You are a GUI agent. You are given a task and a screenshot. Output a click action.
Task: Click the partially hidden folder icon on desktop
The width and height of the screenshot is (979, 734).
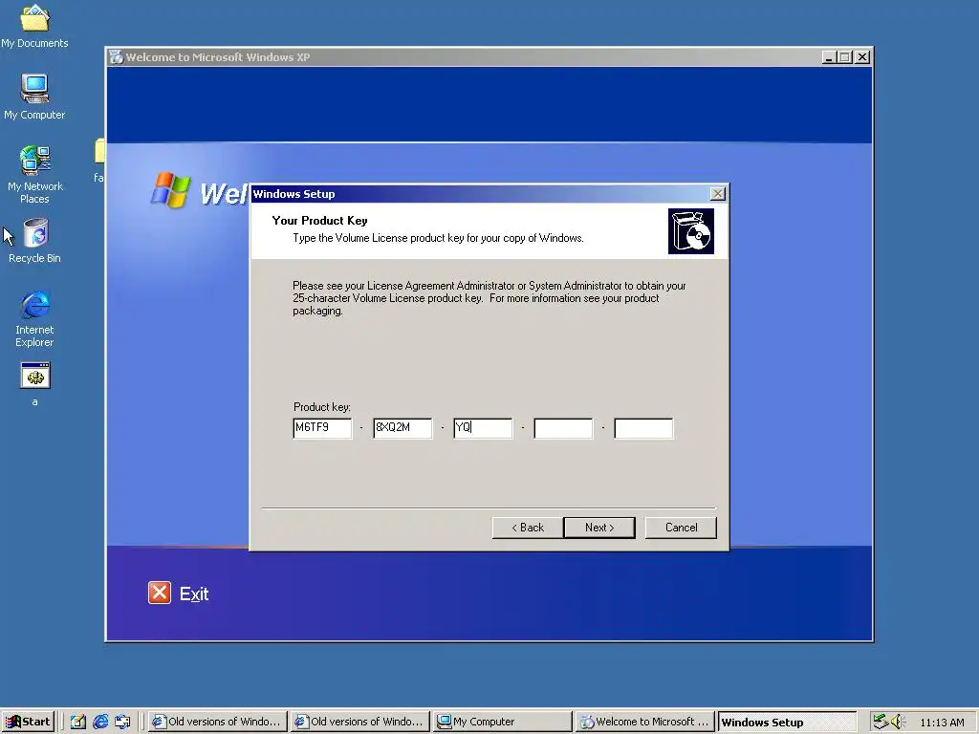99,152
